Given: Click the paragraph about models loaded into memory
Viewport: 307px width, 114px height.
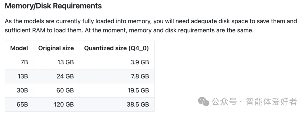Looking at the screenshot, I should (151, 26).
